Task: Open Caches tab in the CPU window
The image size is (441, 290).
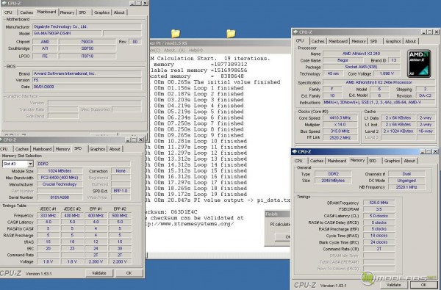Action: pyautogui.click(x=318, y=41)
